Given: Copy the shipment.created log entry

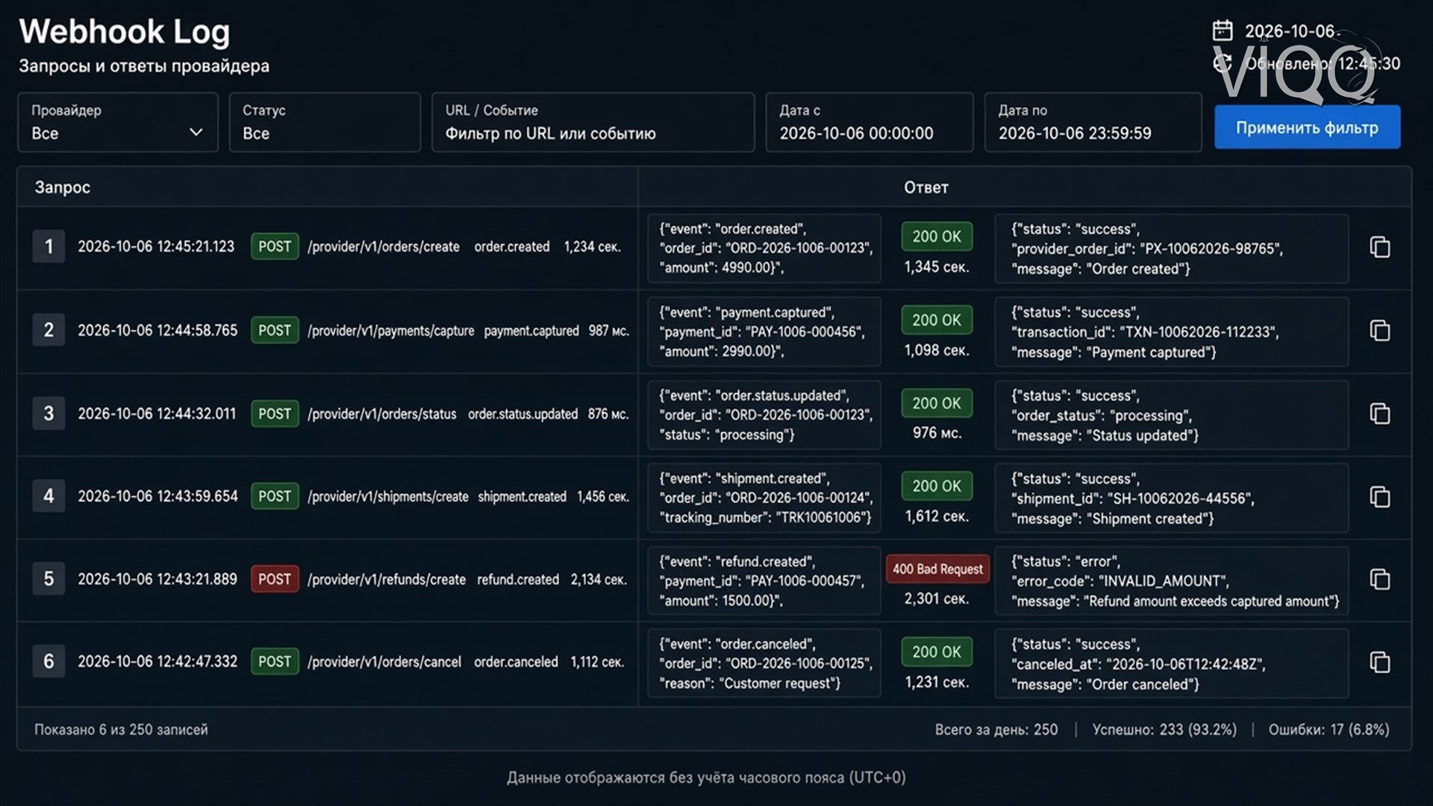Looking at the screenshot, I should [x=1380, y=497].
